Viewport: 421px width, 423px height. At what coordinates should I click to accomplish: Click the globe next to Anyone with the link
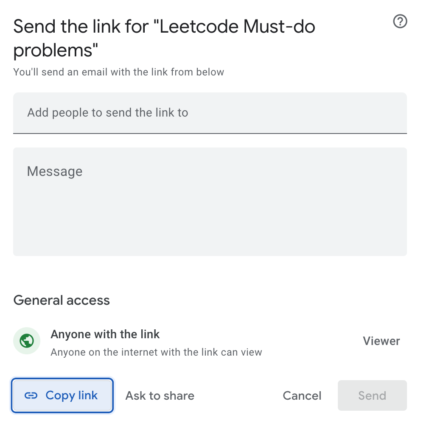click(26, 341)
